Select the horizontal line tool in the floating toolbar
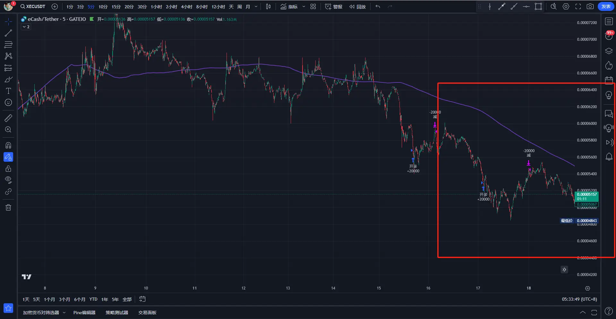 (526, 7)
